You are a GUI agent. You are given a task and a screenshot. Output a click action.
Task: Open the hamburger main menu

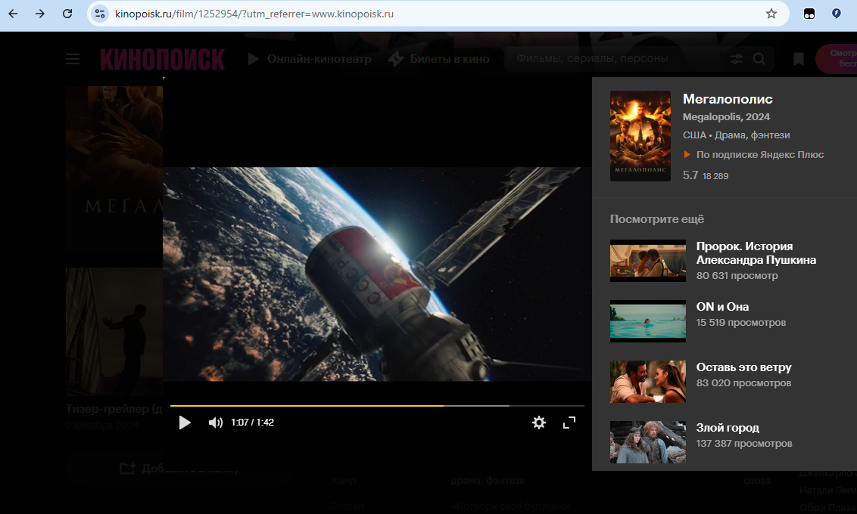[x=73, y=59]
